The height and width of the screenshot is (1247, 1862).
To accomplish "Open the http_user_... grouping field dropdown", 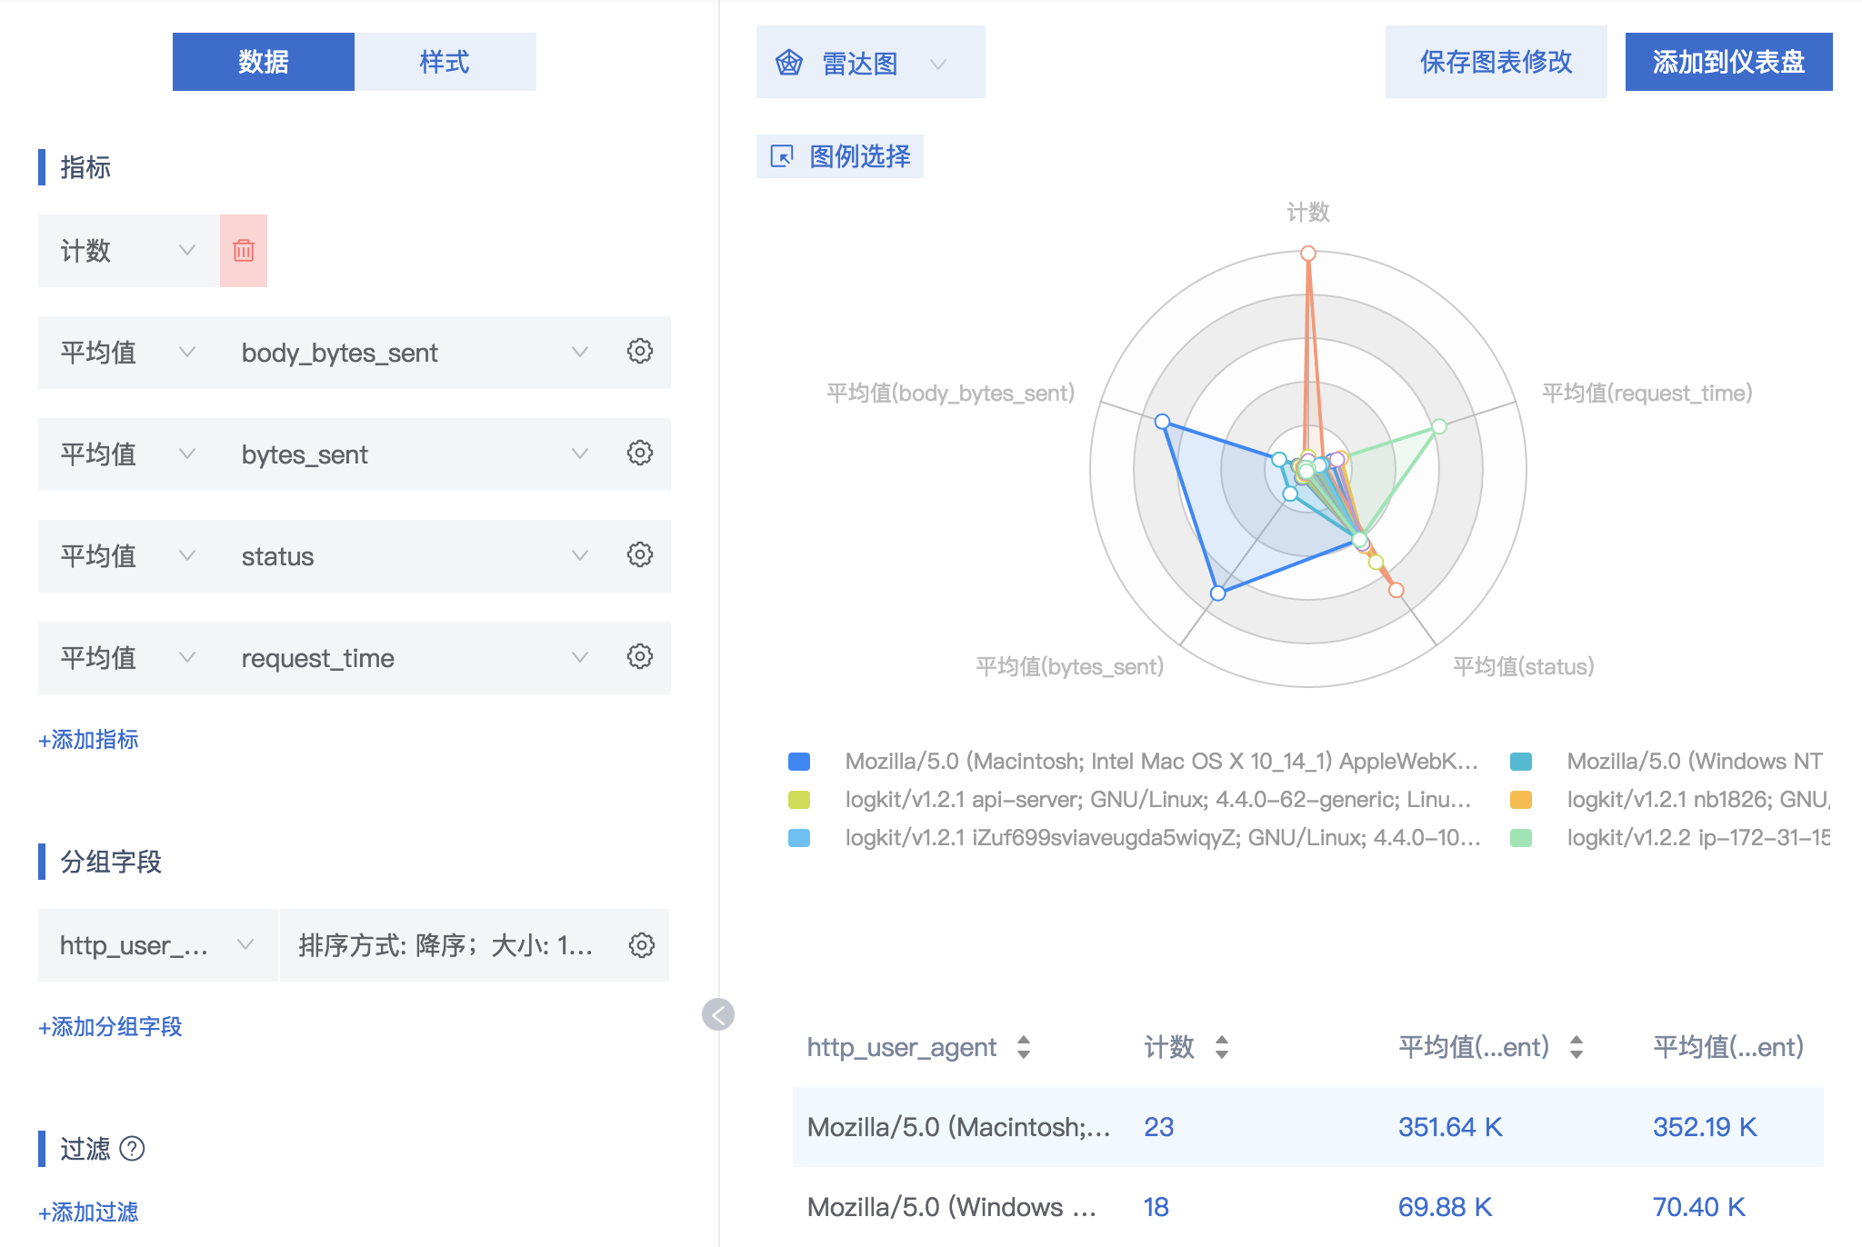I will click(x=157, y=945).
